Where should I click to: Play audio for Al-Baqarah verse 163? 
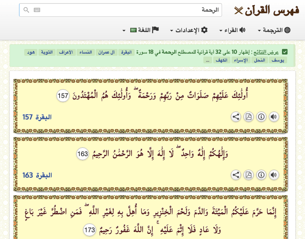point(274,175)
